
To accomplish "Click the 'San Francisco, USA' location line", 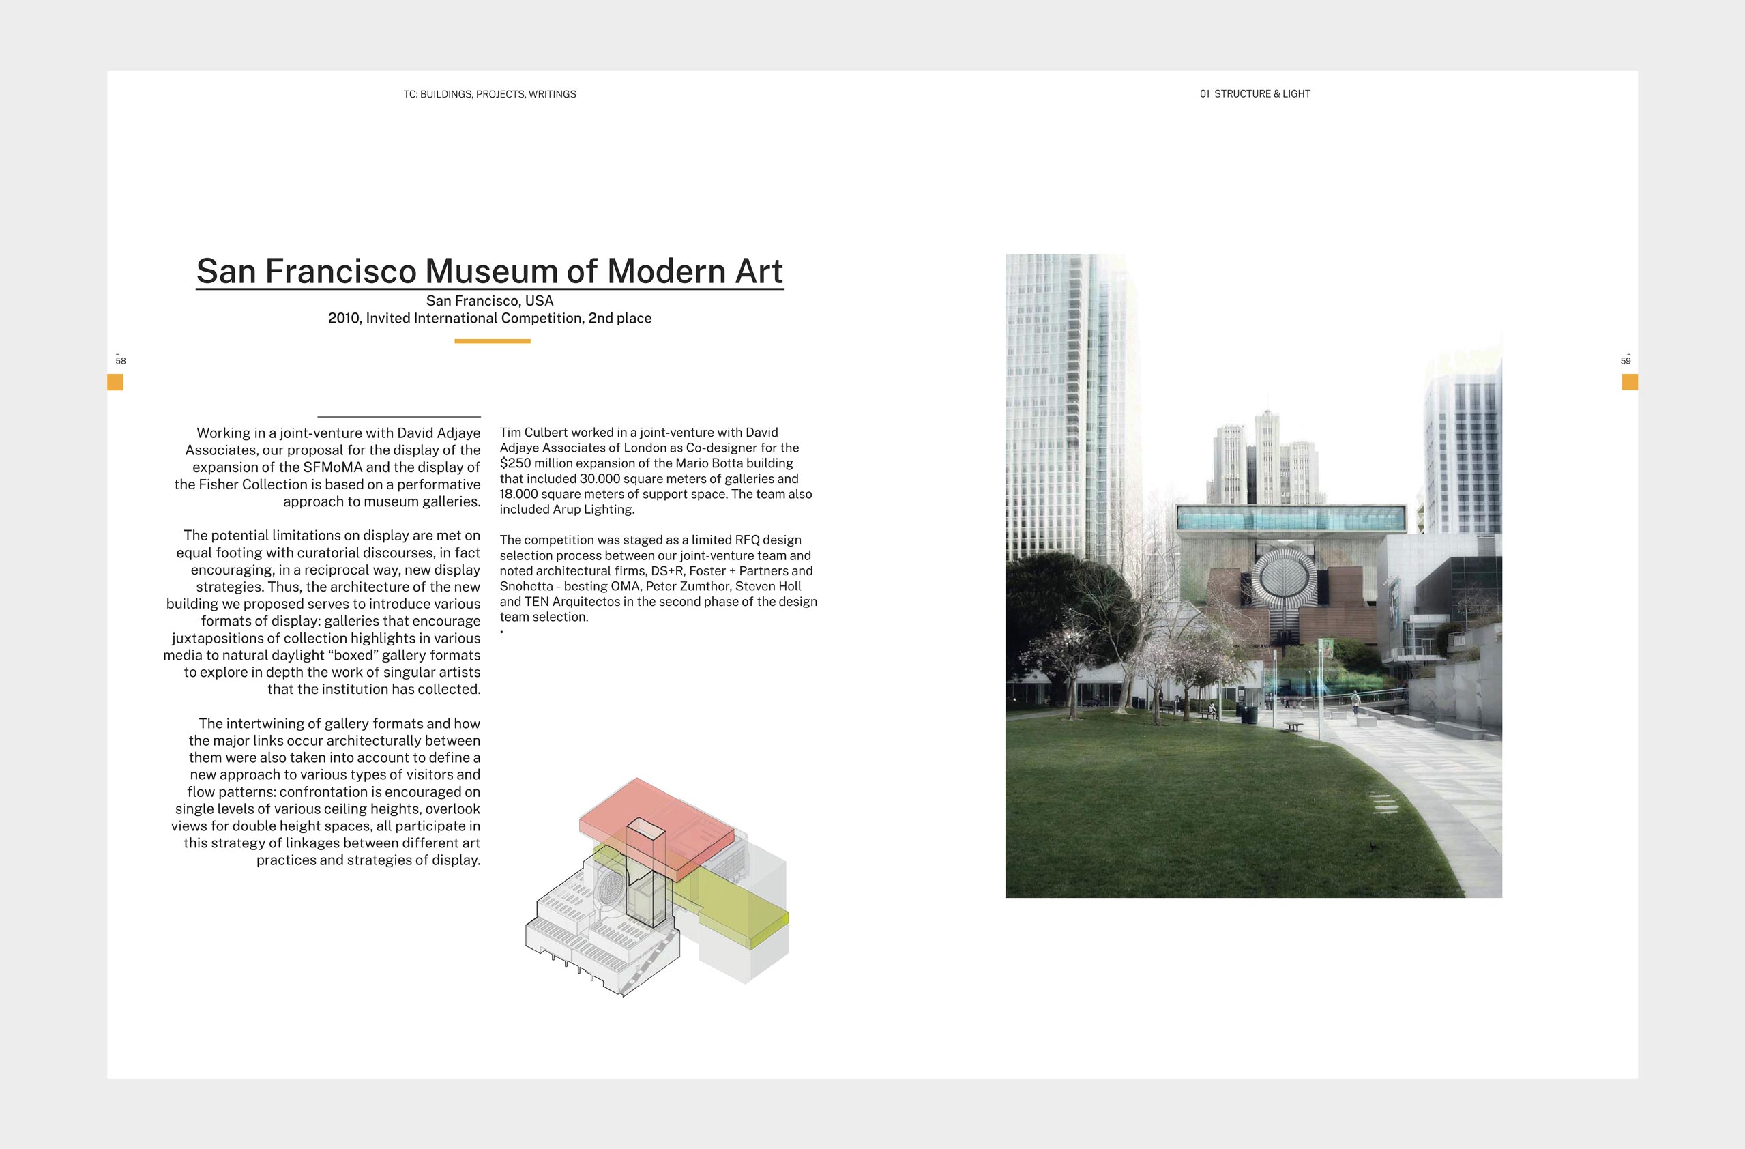I will pyautogui.click(x=489, y=301).
